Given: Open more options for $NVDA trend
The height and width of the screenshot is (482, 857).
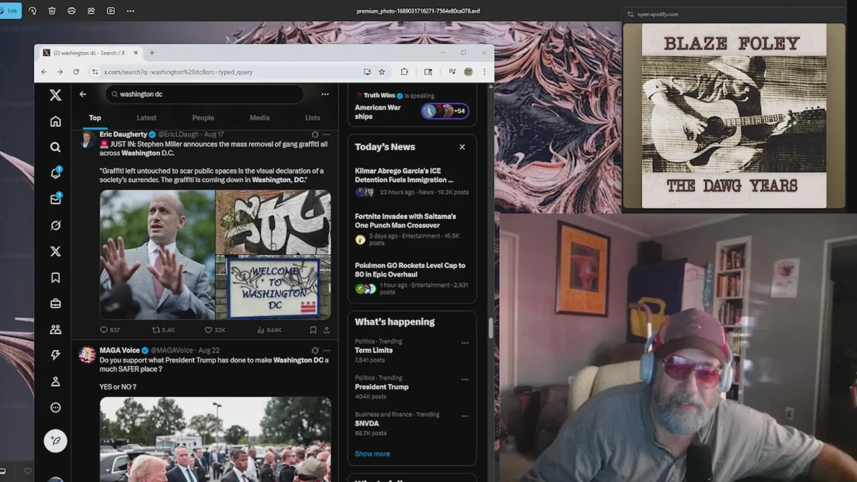Looking at the screenshot, I should [x=465, y=416].
